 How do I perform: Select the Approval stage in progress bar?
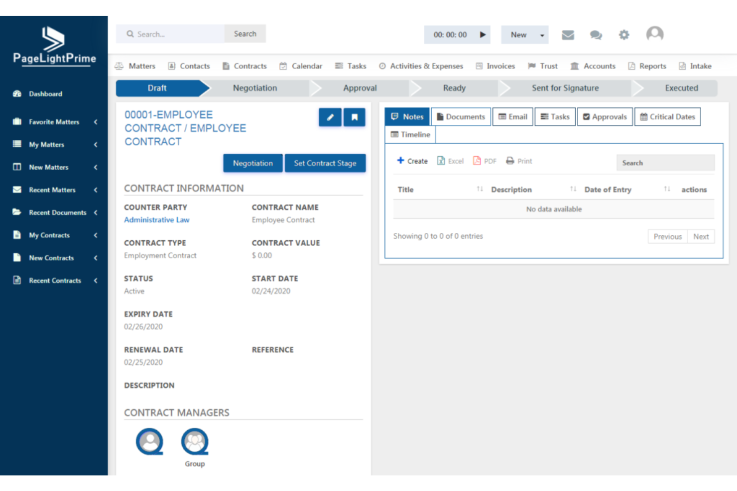tap(360, 88)
